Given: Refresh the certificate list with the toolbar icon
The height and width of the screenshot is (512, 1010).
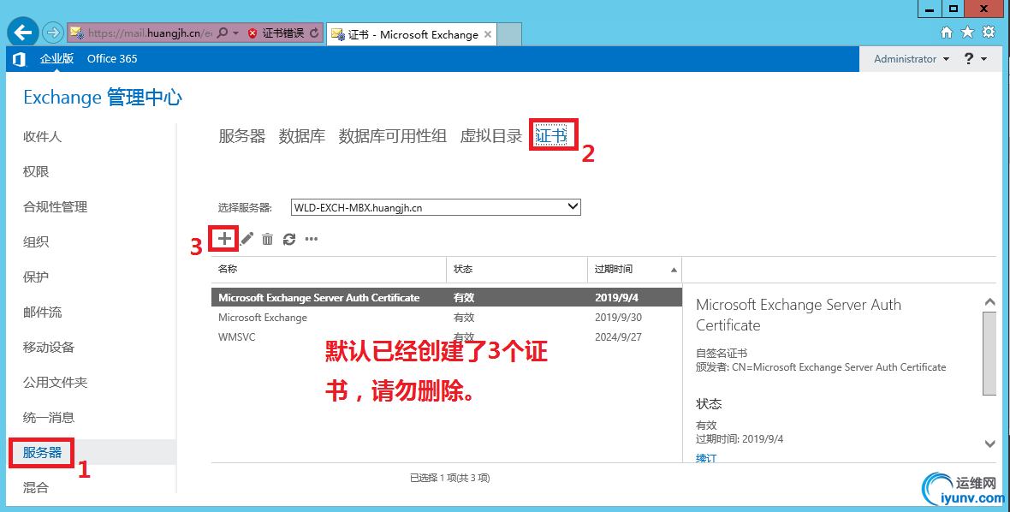Looking at the screenshot, I should click(x=289, y=239).
